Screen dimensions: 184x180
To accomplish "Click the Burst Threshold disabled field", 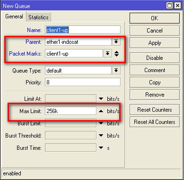I will [x=70, y=135].
